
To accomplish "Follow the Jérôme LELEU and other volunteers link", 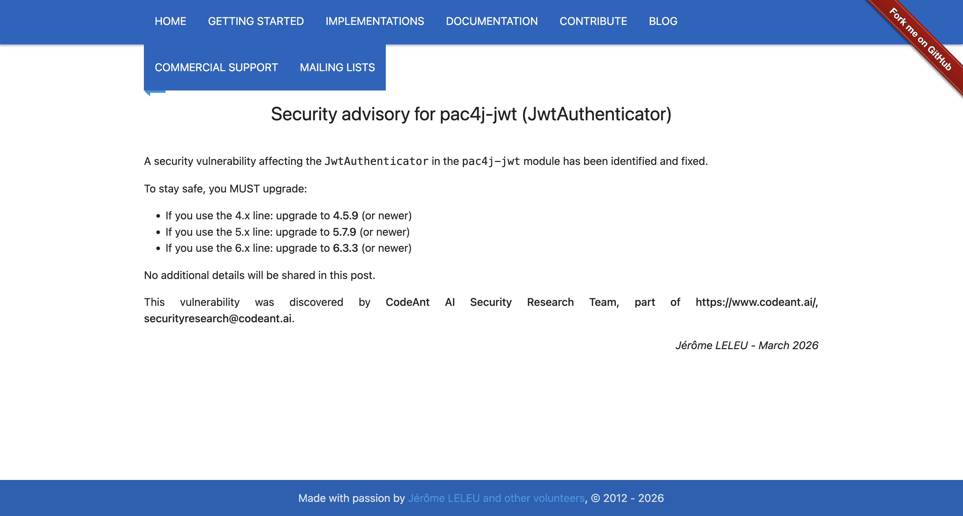I will 496,498.
